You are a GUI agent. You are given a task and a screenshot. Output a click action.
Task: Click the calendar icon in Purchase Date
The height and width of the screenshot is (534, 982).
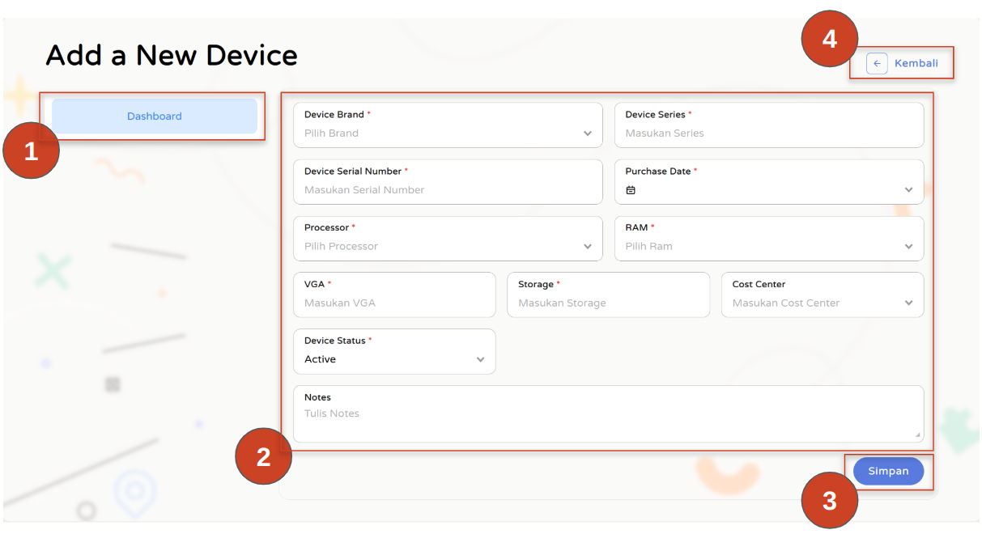631,190
